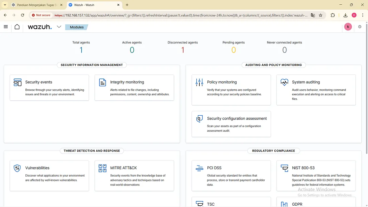
Task: Click the Security configuration assessment icon
Action: pos(199,119)
